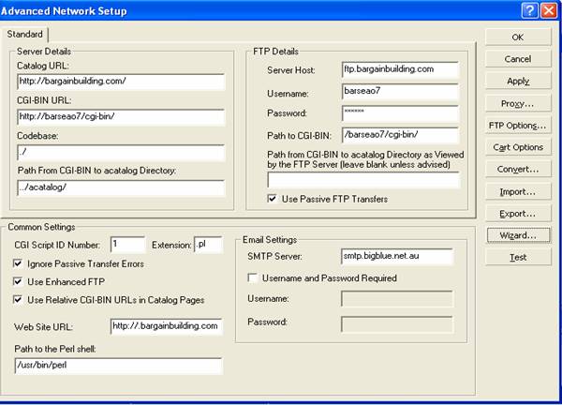Select the Standard tab
The width and height of the screenshot is (562, 405).
tap(24, 34)
